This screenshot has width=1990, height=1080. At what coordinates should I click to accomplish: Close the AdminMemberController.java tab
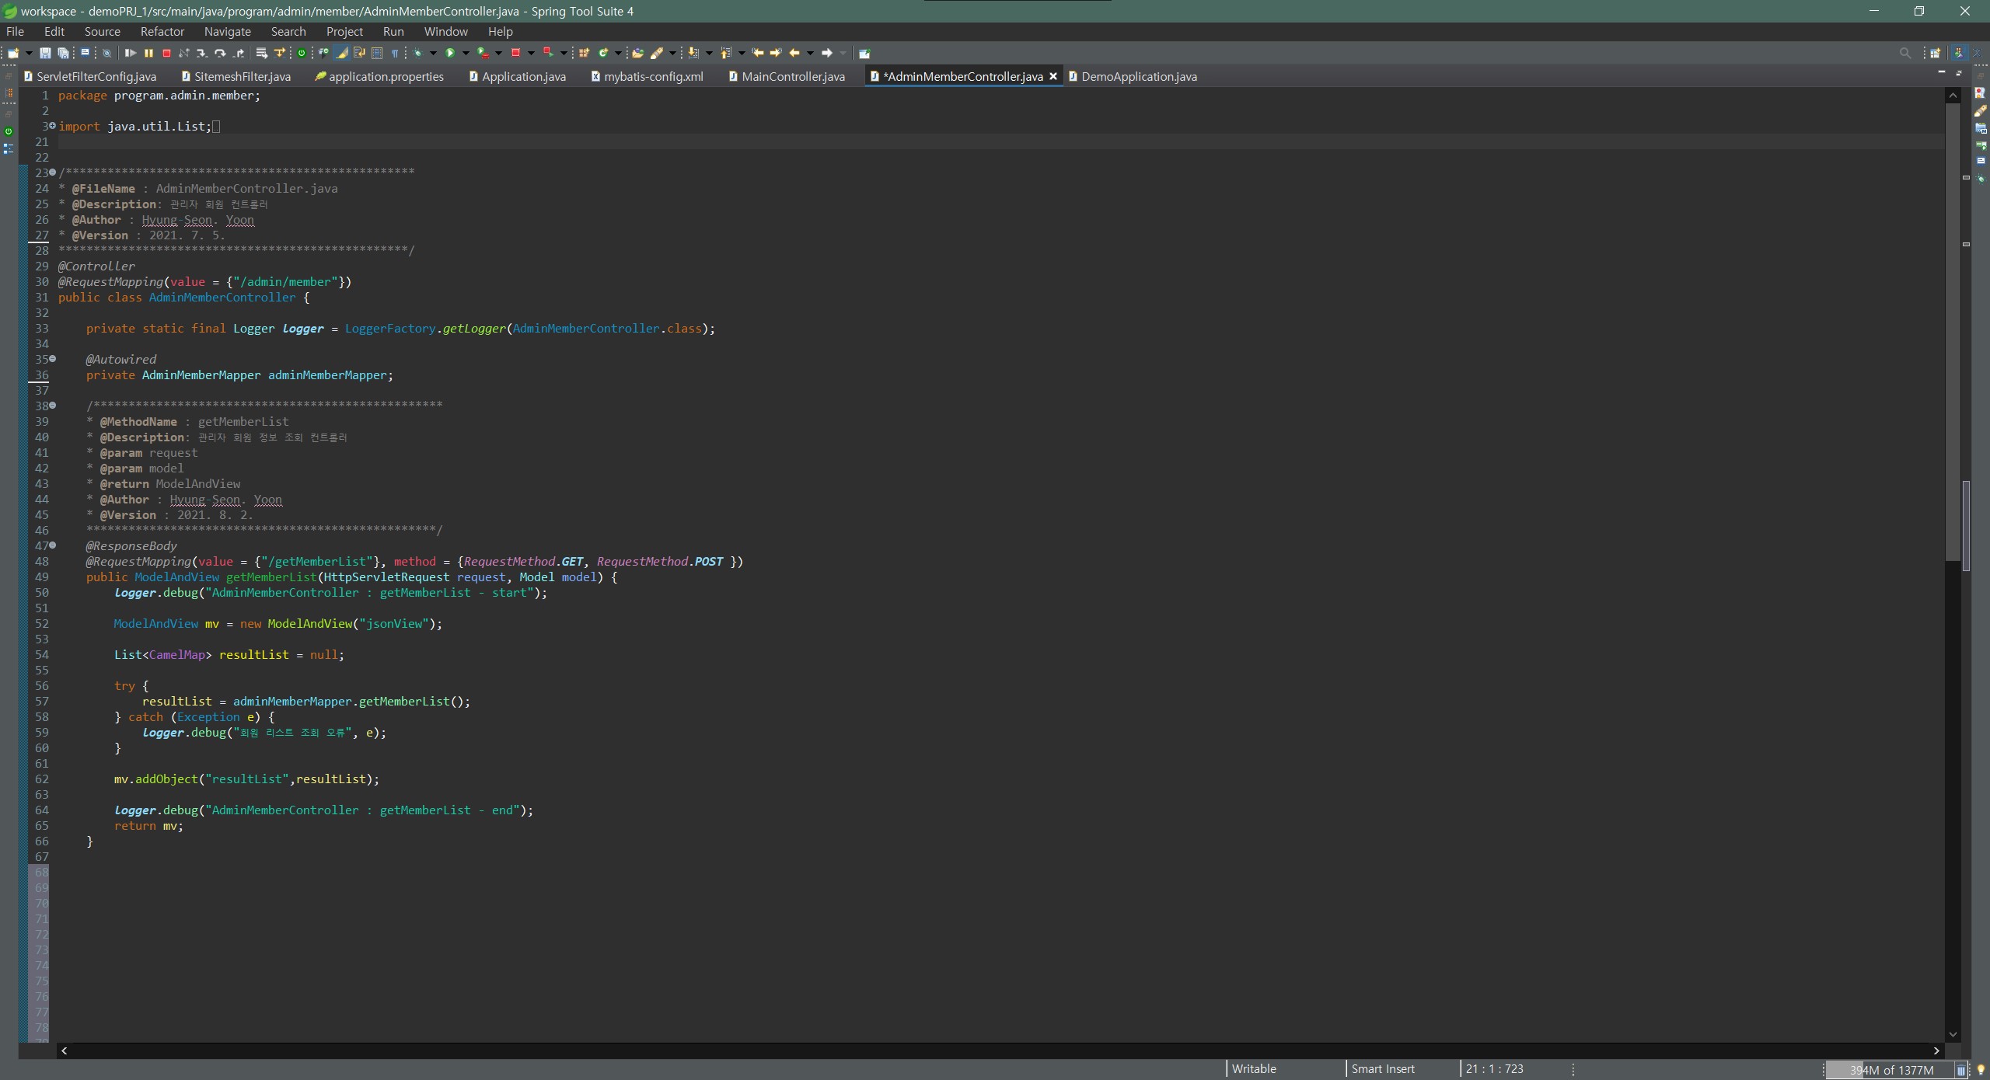[x=1053, y=76]
